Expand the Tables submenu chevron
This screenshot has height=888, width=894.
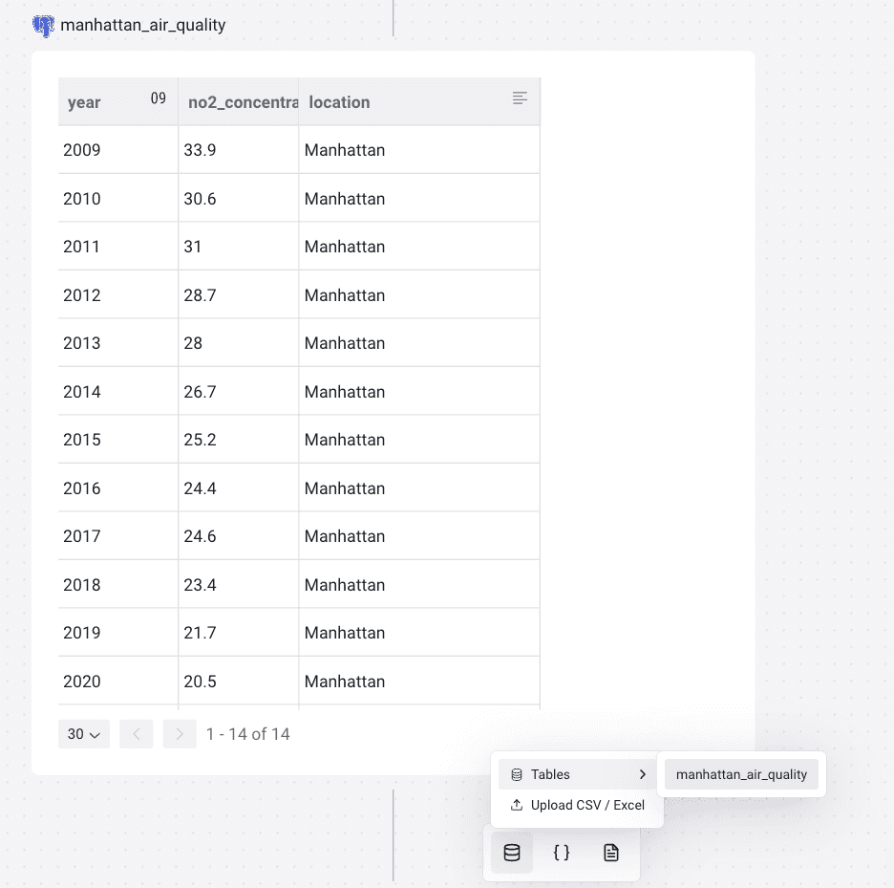click(642, 774)
